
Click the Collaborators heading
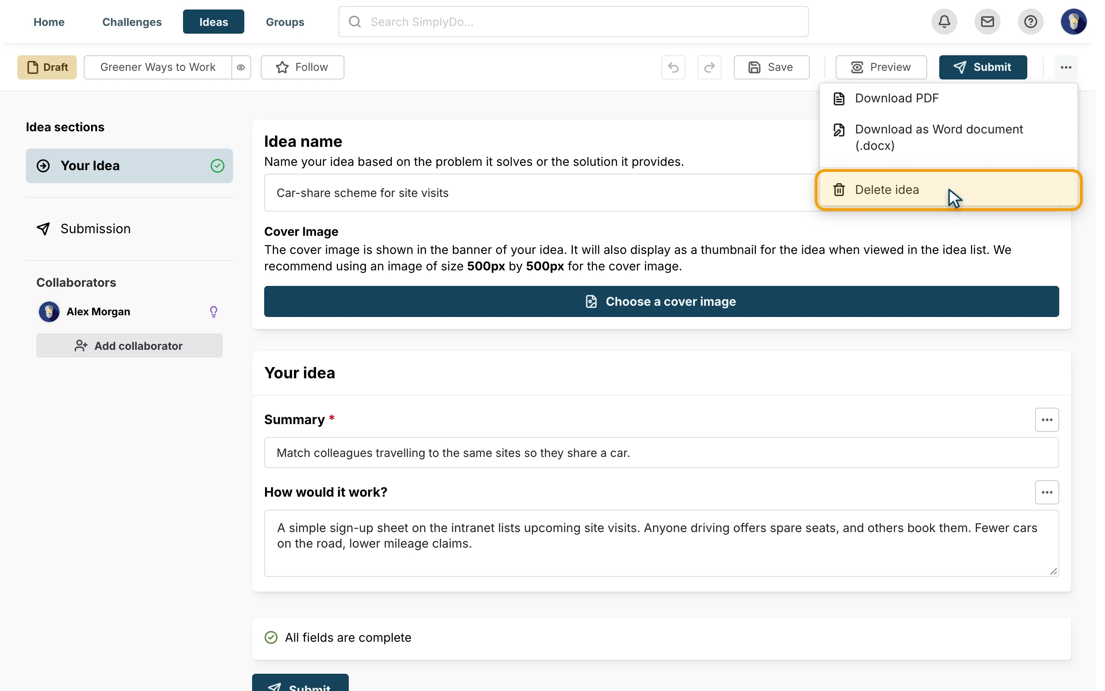click(x=76, y=282)
